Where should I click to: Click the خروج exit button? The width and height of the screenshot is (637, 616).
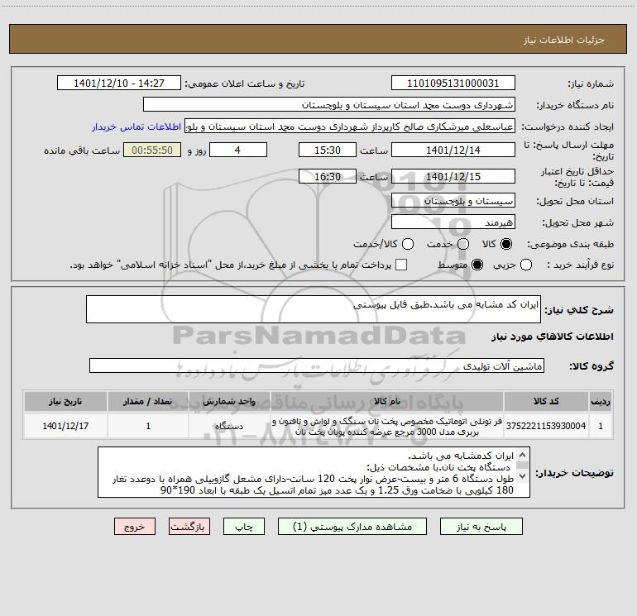(x=135, y=527)
